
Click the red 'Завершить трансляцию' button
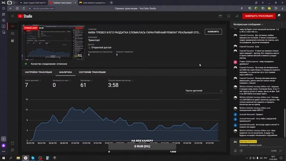click(259, 16)
